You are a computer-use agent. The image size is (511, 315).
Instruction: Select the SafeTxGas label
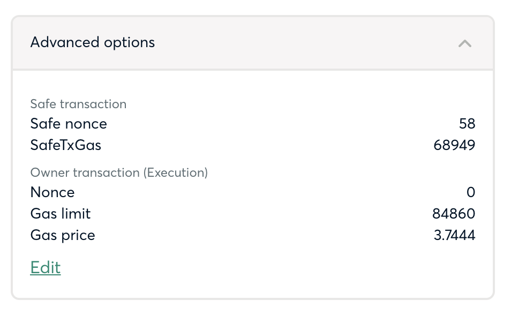point(66,145)
